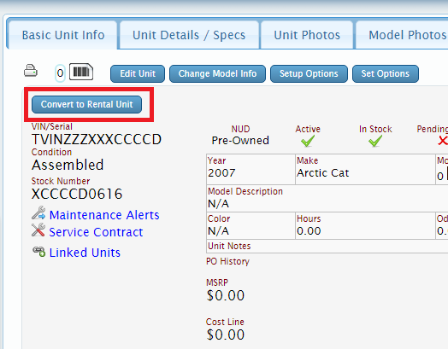Image resolution: width=448 pixels, height=349 pixels.
Task: Click the Service Contract tools icon
Action: (x=38, y=230)
